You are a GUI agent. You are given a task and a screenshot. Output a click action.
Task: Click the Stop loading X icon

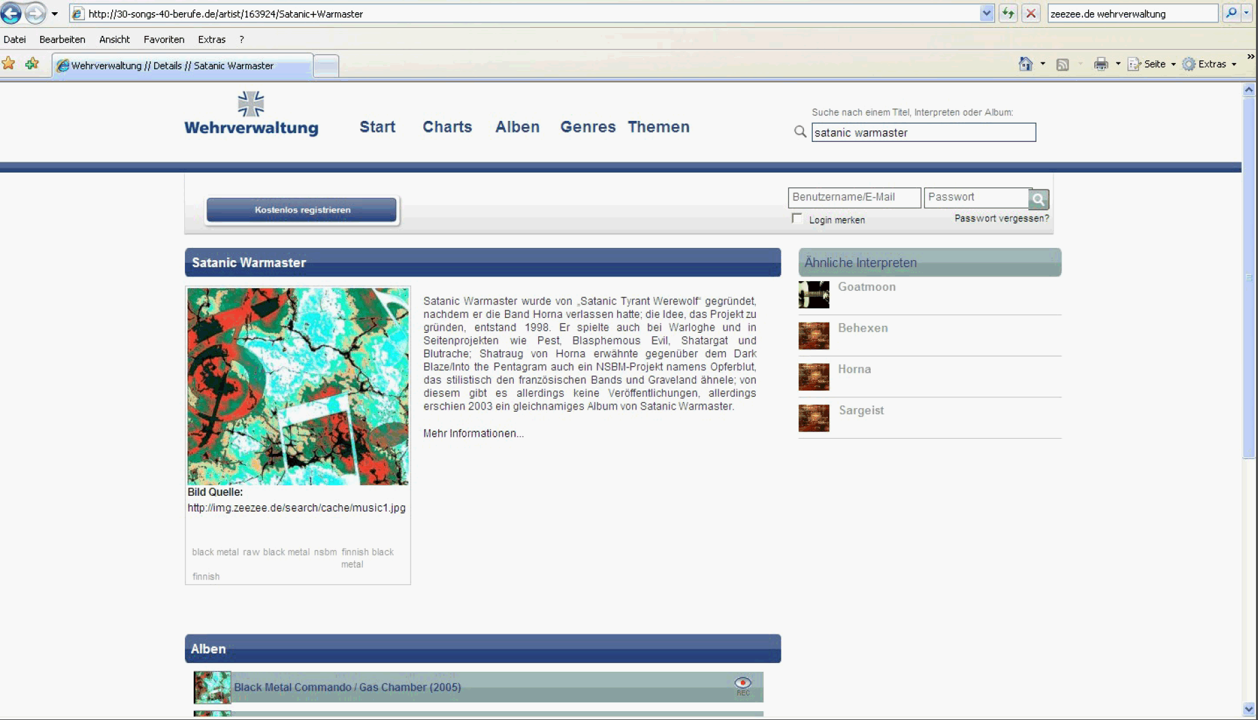pos(1031,14)
